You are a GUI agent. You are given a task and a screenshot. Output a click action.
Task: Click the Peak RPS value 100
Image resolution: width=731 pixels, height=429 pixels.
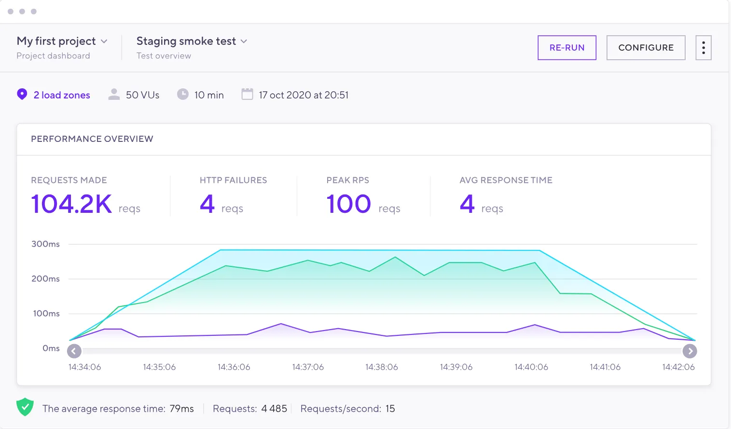(348, 204)
